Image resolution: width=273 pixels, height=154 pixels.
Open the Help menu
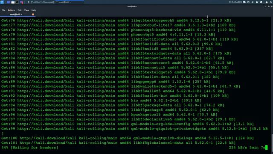(x=34, y=10)
